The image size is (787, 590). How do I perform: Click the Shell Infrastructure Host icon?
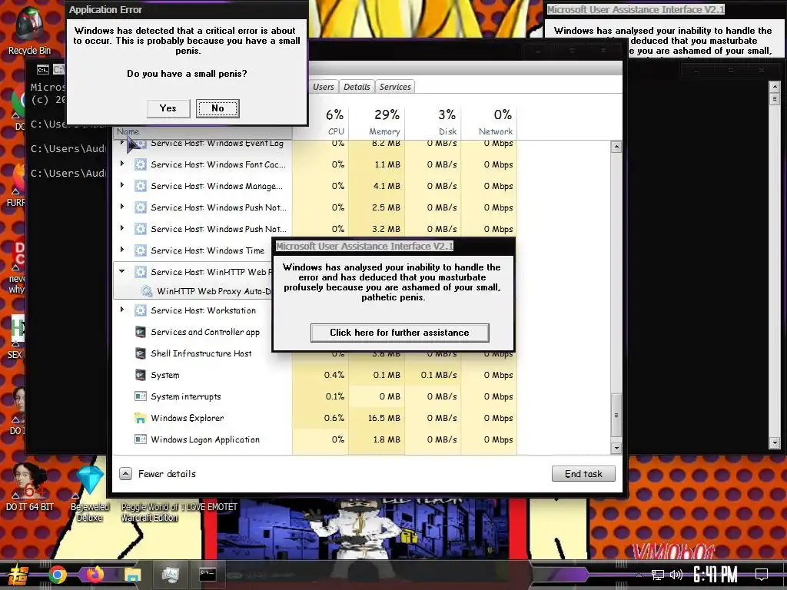pos(141,353)
